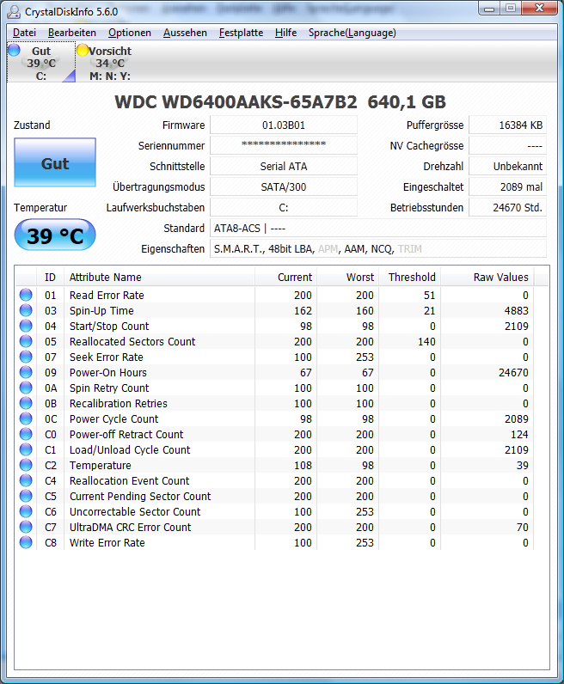This screenshot has height=684, width=564.
Task: Click the status orb for Temperature attribute
Action: (x=26, y=465)
